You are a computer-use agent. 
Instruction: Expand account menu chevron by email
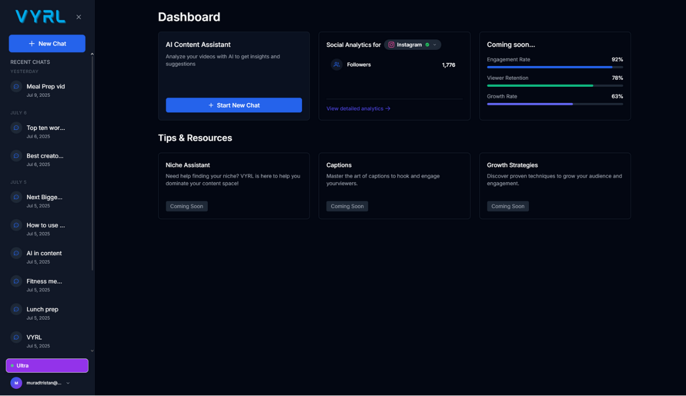tap(68, 383)
